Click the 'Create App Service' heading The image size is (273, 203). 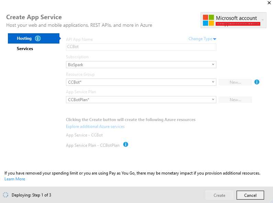(x=34, y=17)
